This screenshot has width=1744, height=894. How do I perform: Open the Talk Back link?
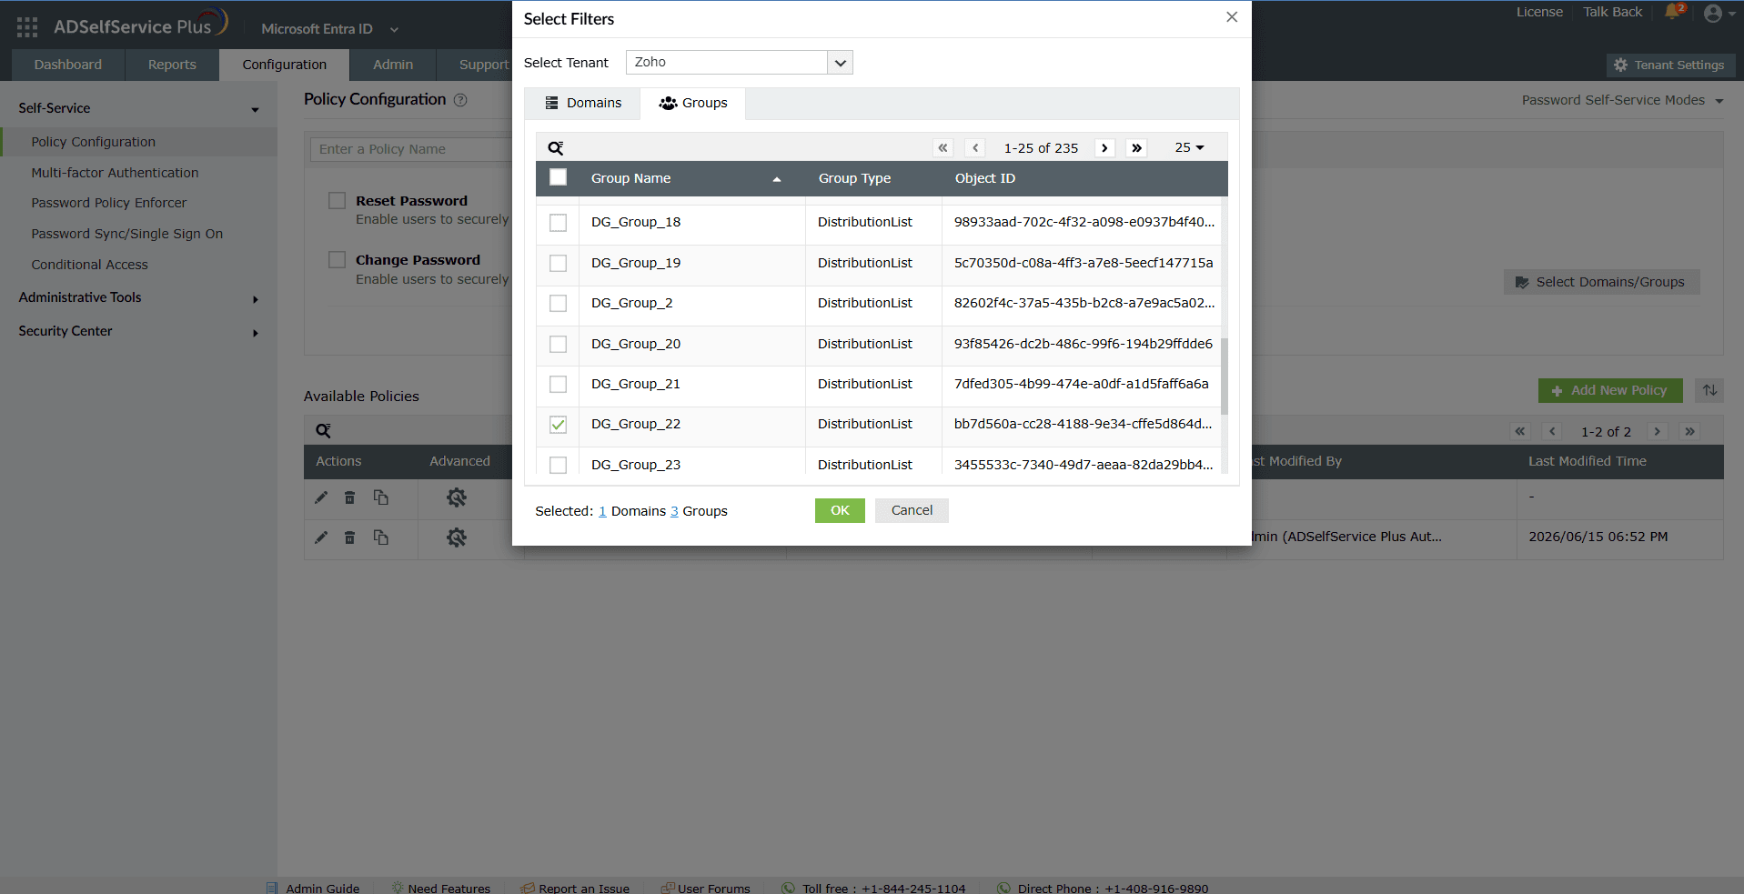[1612, 12]
